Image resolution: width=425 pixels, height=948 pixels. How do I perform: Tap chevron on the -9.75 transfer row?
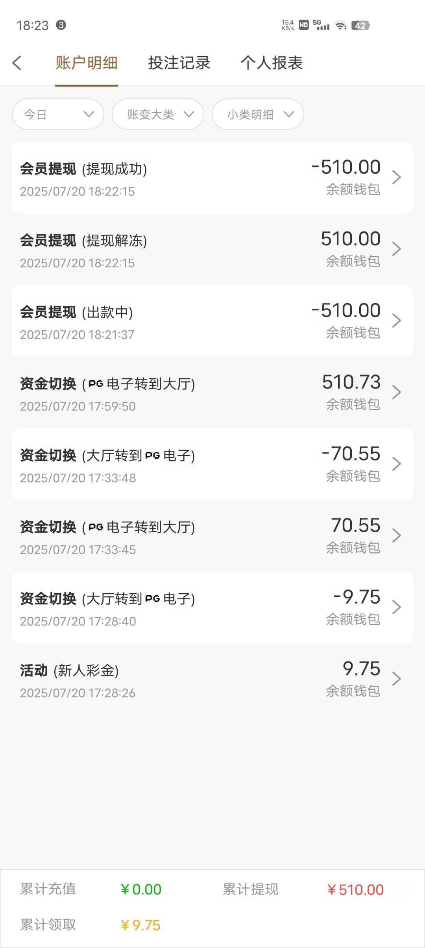(396, 607)
